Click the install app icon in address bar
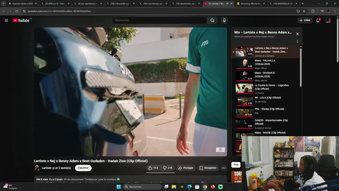 [x=298, y=11]
